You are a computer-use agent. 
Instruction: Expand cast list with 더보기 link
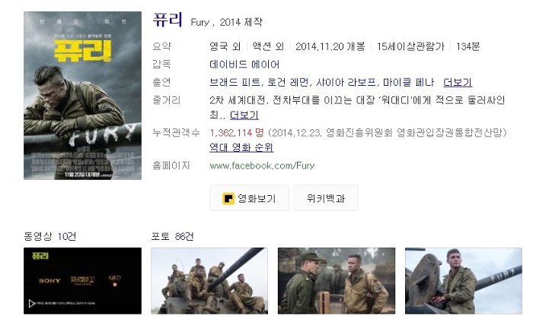(x=458, y=82)
